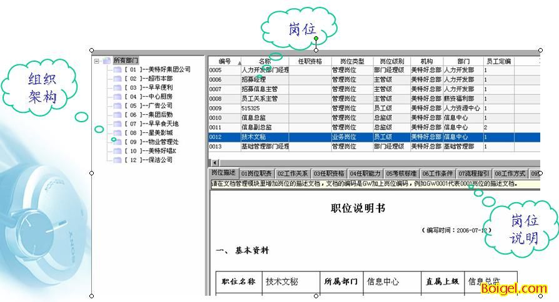Click 信息中心 value in 所属部门 field
Viewport: 559px width, 302px height.
click(x=383, y=282)
